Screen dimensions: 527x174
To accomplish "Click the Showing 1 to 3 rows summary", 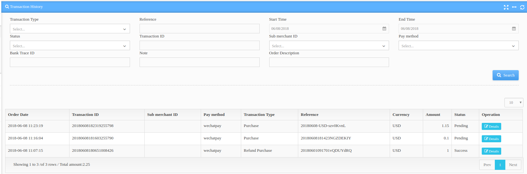I will [x=52, y=164].
